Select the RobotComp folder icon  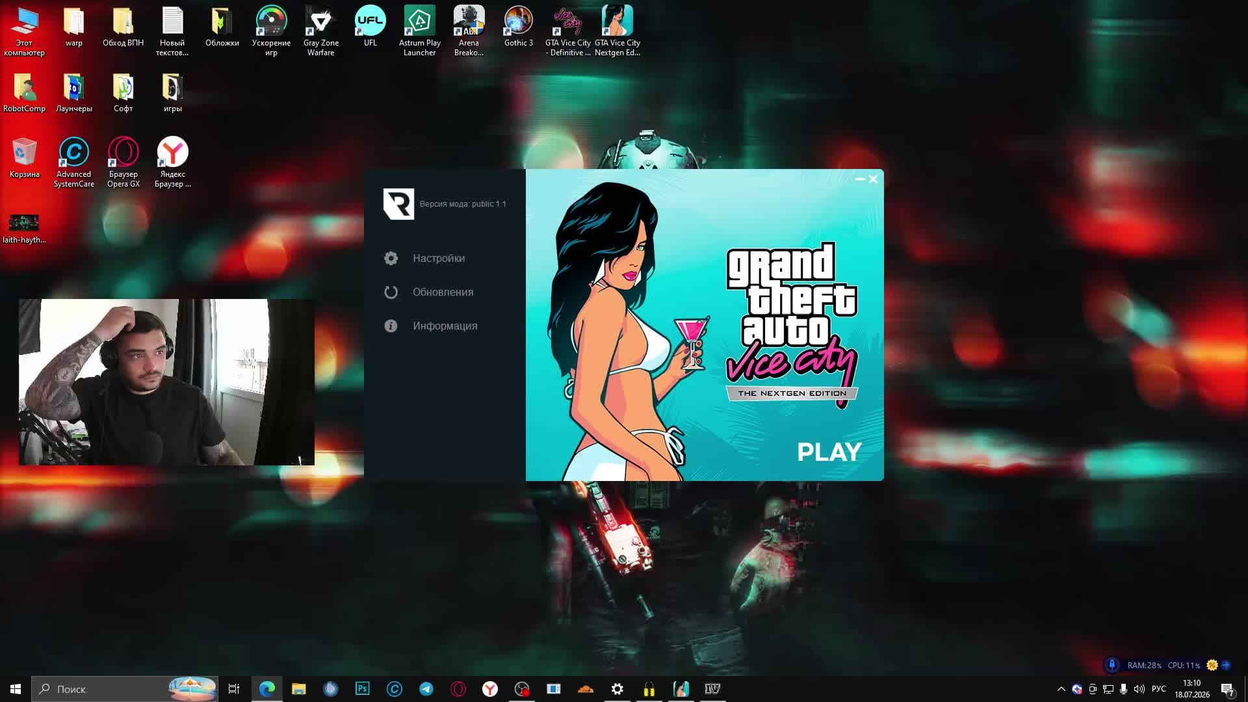(x=24, y=93)
